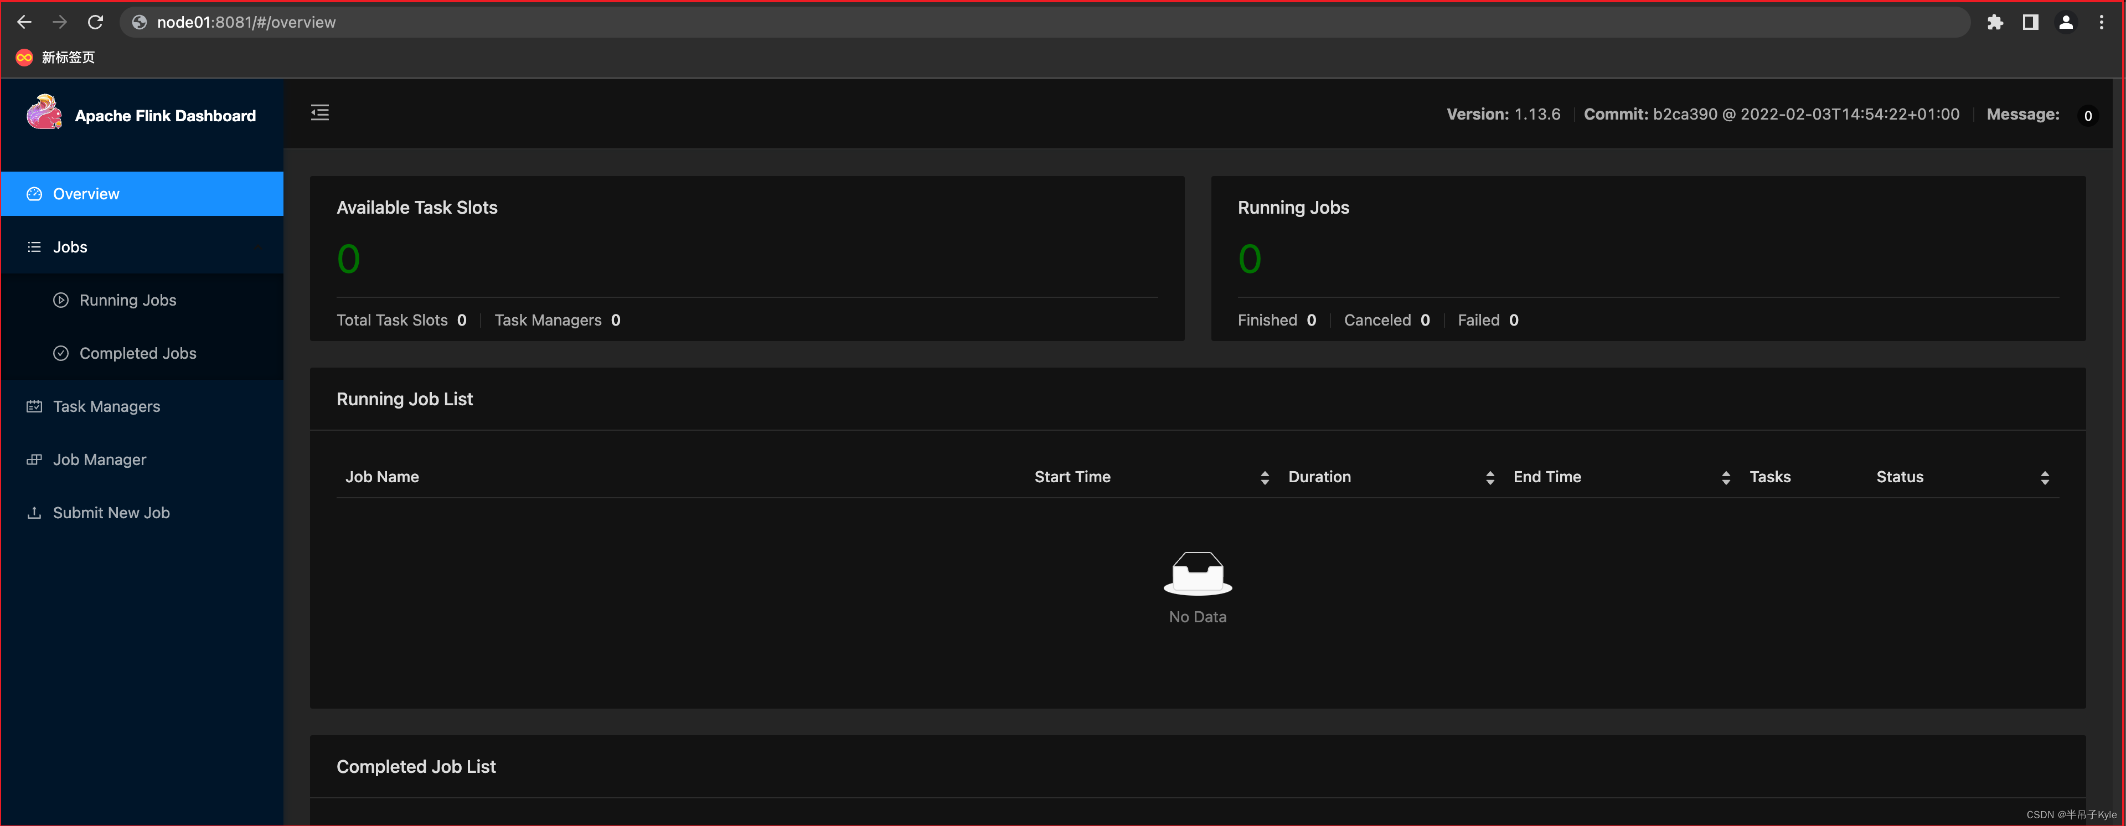
Task: Click the browser back arrow
Action: [x=24, y=22]
